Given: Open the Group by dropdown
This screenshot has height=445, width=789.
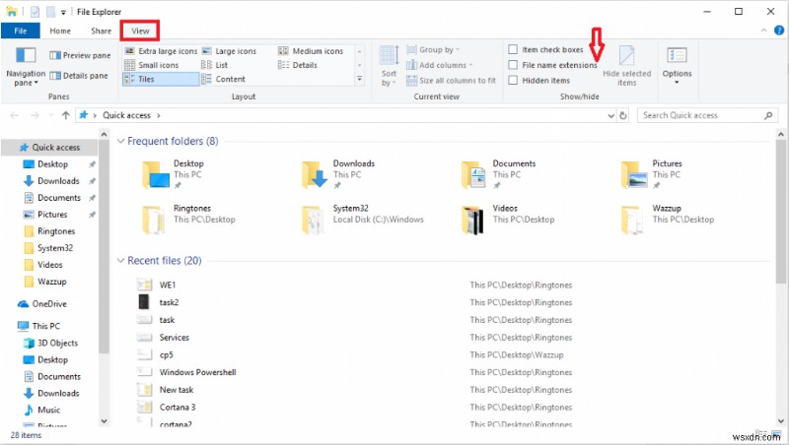Looking at the screenshot, I should click(x=433, y=50).
